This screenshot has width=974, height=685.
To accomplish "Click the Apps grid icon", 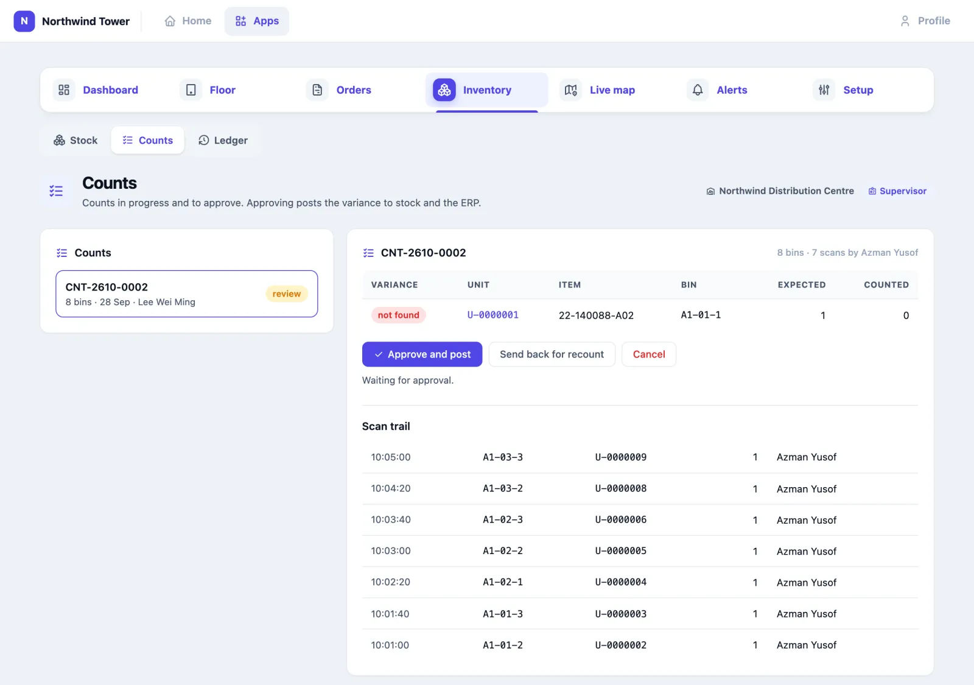I will (x=240, y=21).
